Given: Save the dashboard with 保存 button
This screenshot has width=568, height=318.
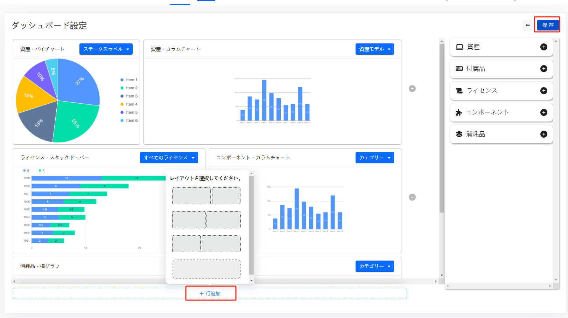Looking at the screenshot, I should [x=548, y=25].
